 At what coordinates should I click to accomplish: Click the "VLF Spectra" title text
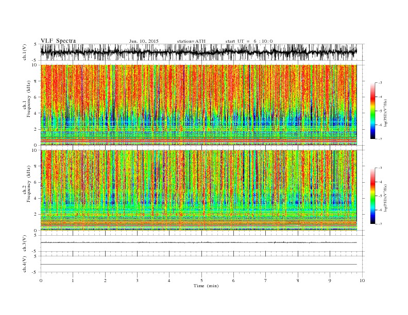click(58, 41)
